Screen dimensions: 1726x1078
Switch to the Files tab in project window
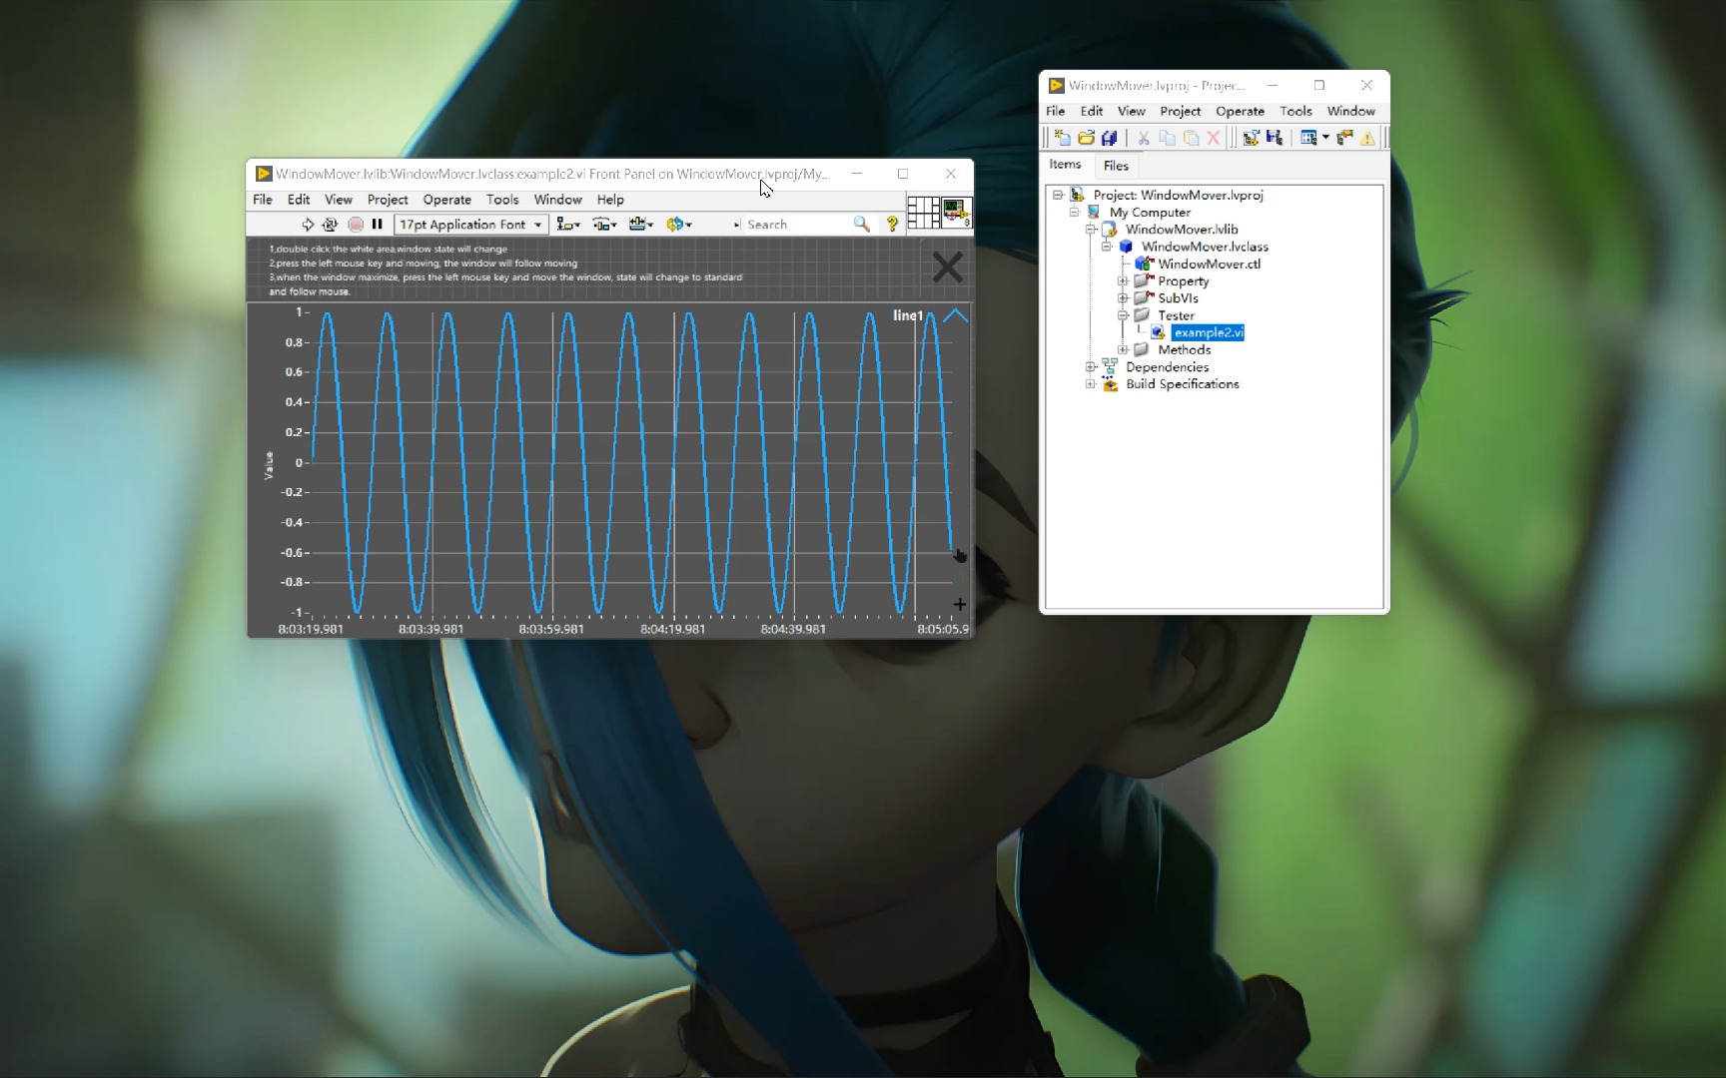tap(1116, 166)
